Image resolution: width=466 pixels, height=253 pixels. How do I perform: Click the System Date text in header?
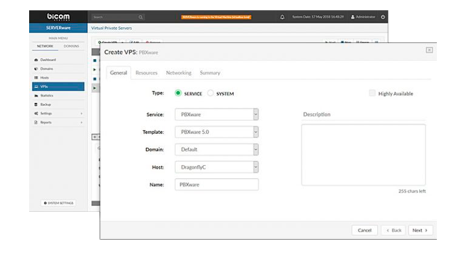pyautogui.click(x=318, y=17)
